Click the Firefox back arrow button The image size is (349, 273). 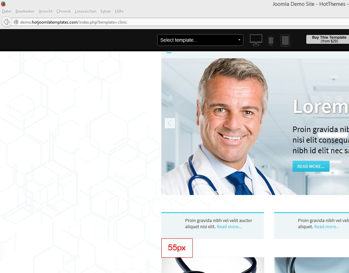(x=7, y=22)
